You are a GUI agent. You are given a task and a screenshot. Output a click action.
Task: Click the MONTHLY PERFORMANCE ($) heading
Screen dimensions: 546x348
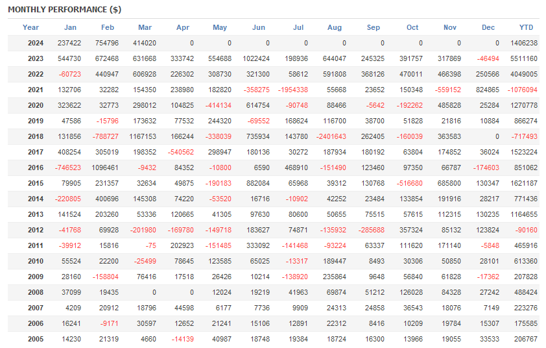pos(64,10)
